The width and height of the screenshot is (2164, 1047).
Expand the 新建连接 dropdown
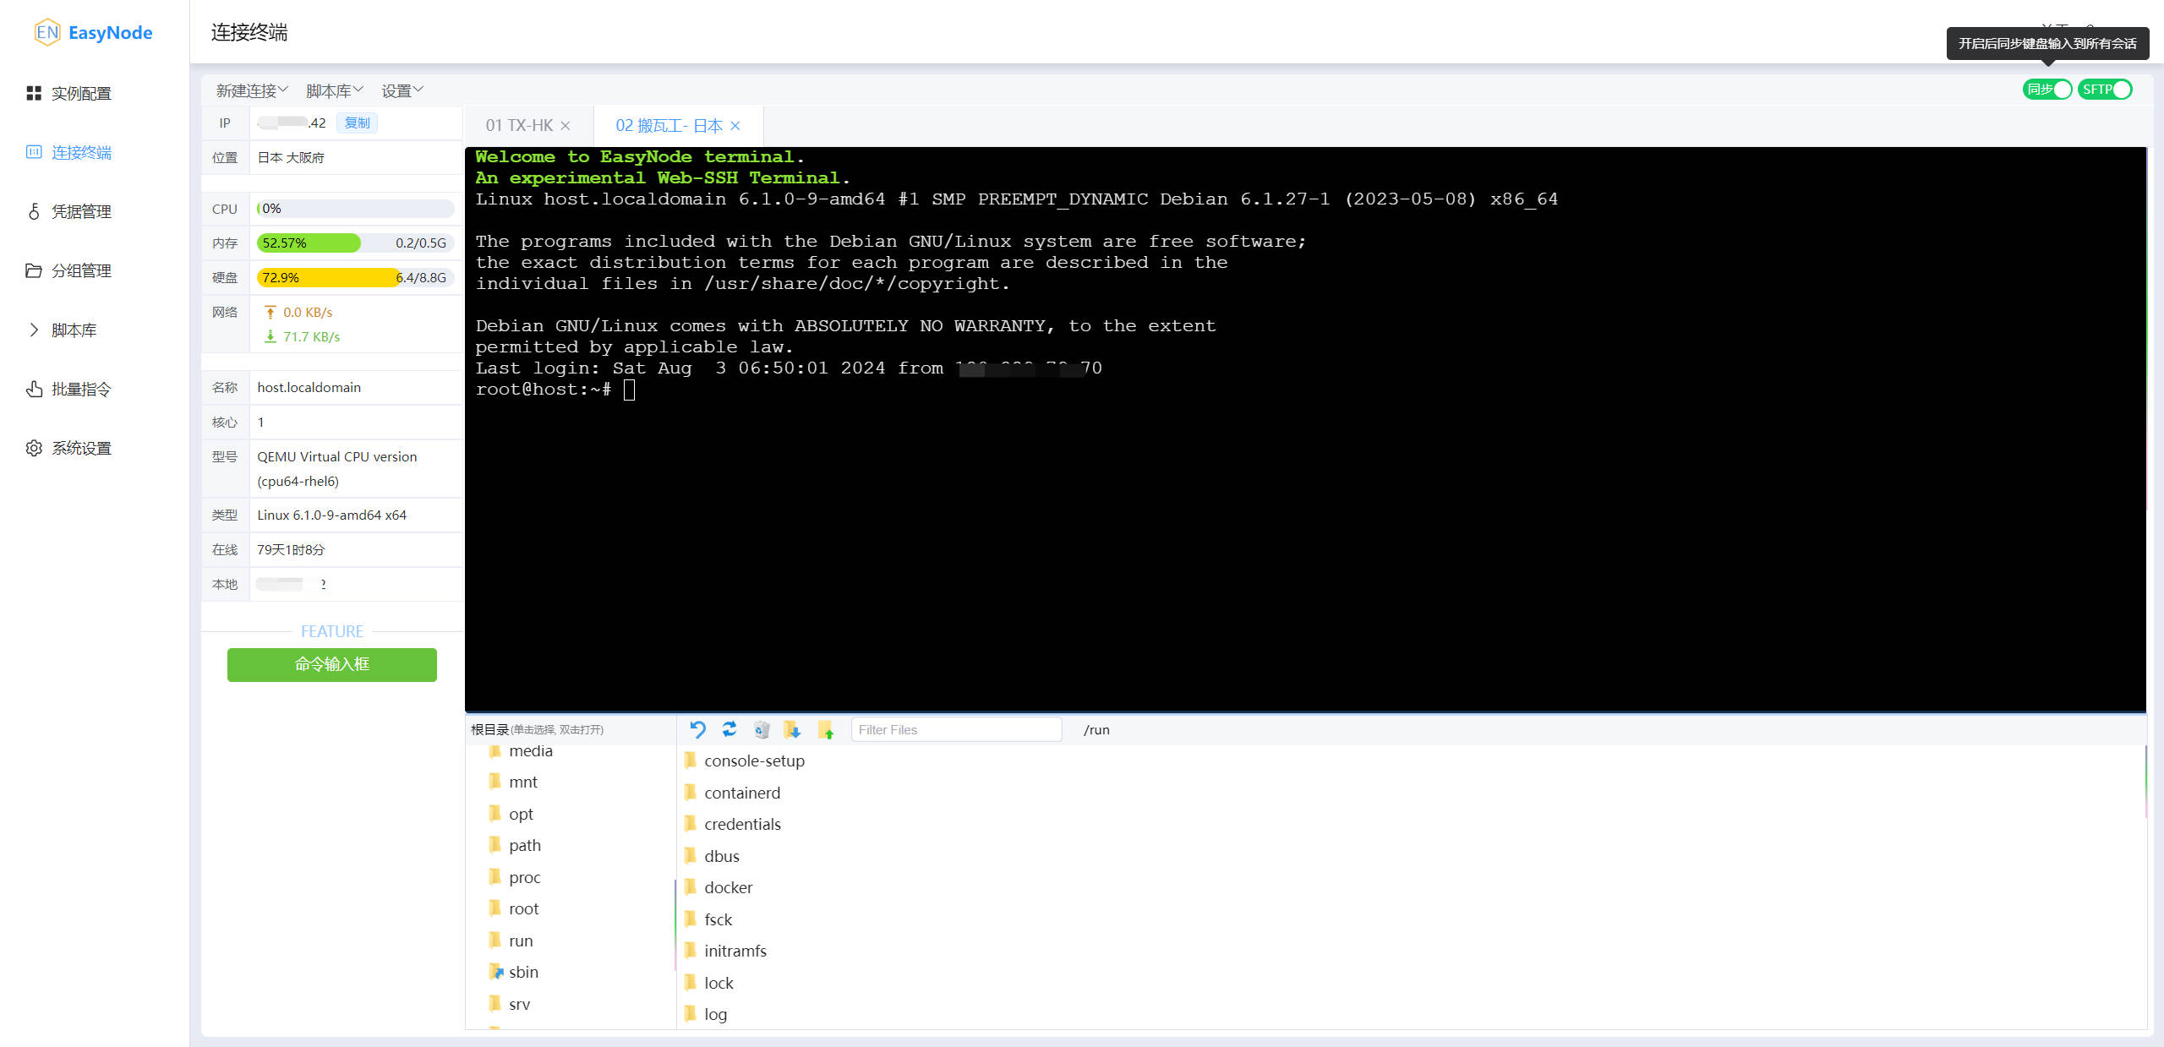[252, 90]
